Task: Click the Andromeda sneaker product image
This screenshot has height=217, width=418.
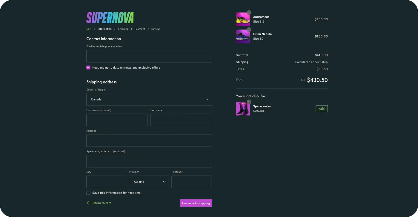Action: [x=243, y=19]
